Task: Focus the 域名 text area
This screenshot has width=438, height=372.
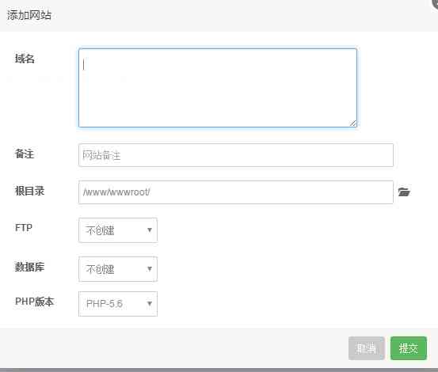Action: coord(218,88)
